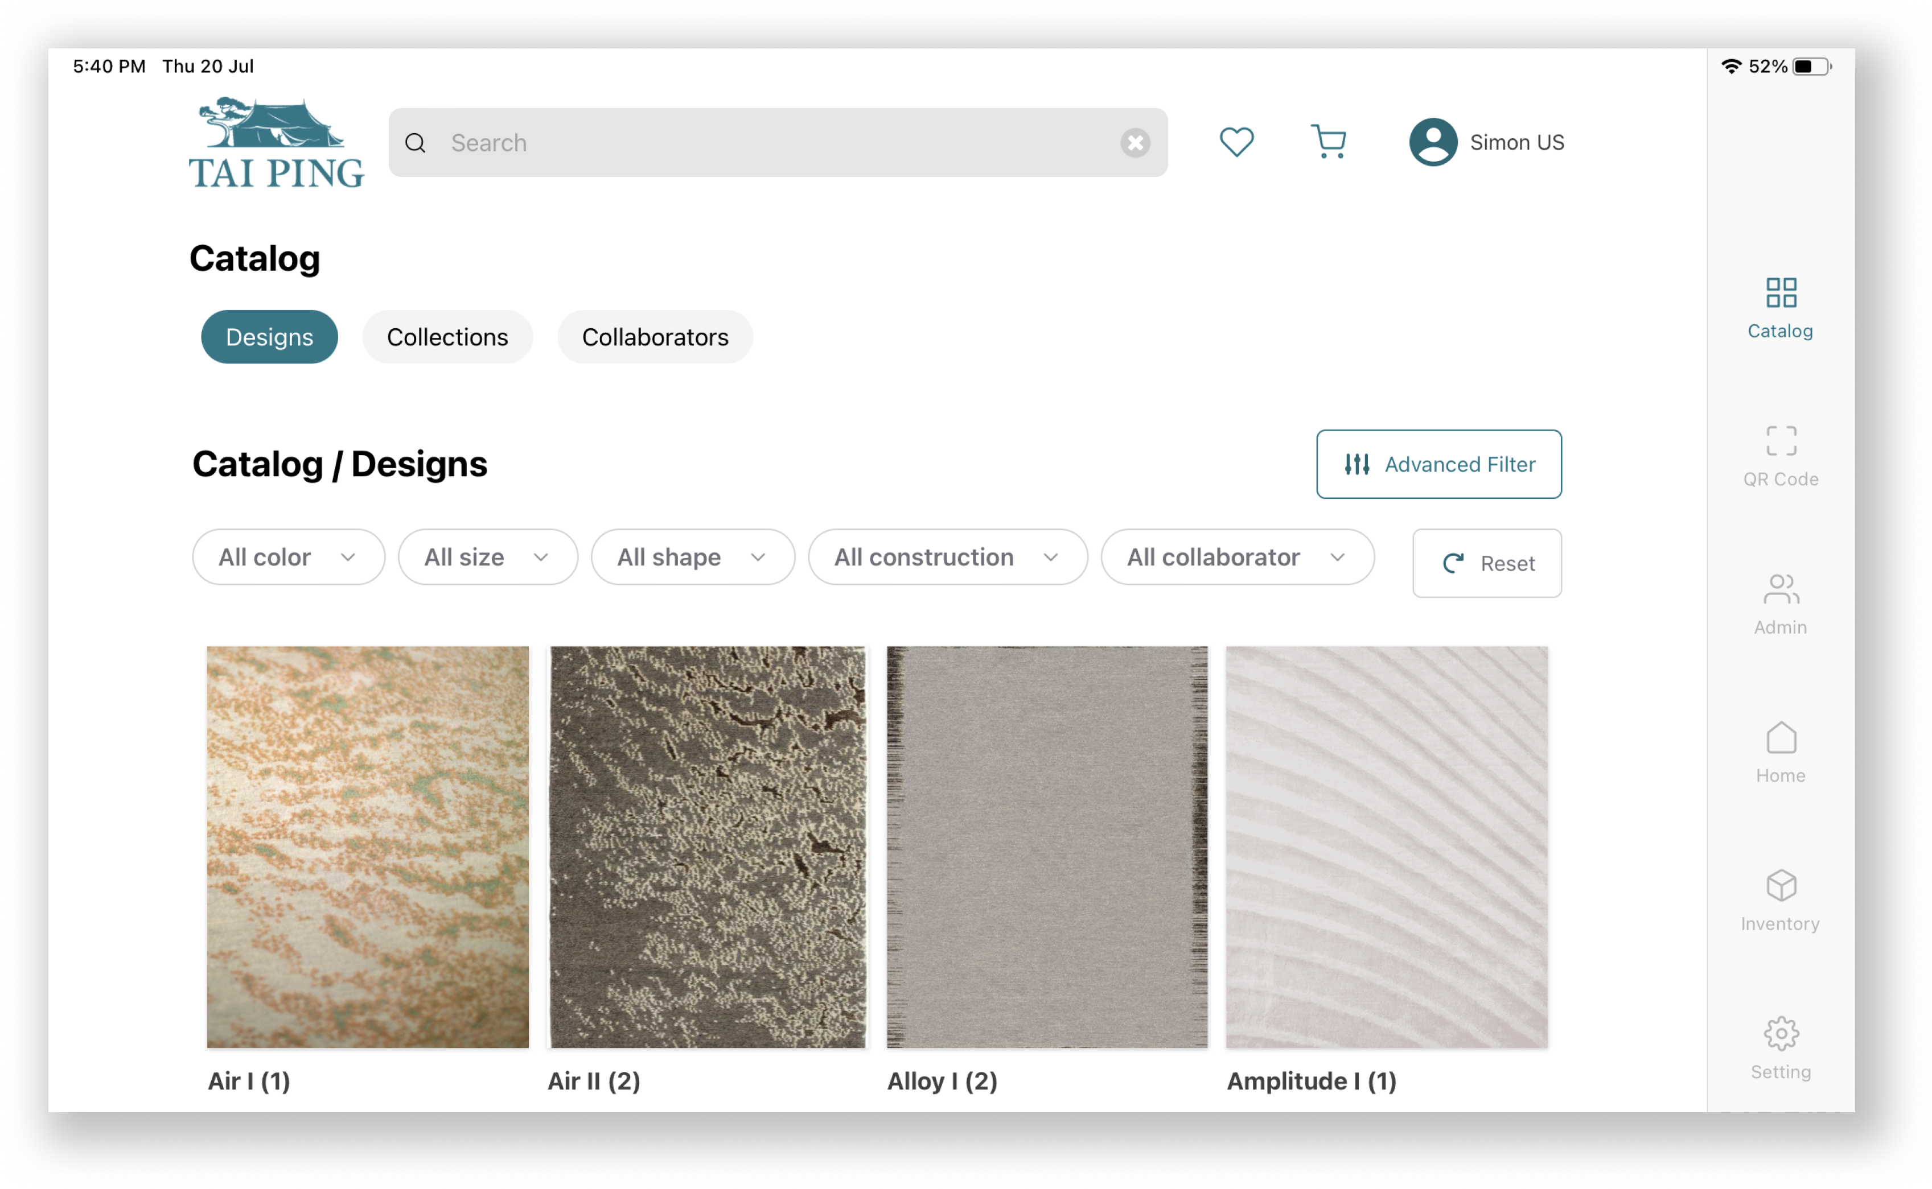Open QR Code scanner in sidebar
This screenshot has height=1189, width=1932.
click(1780, 457)
